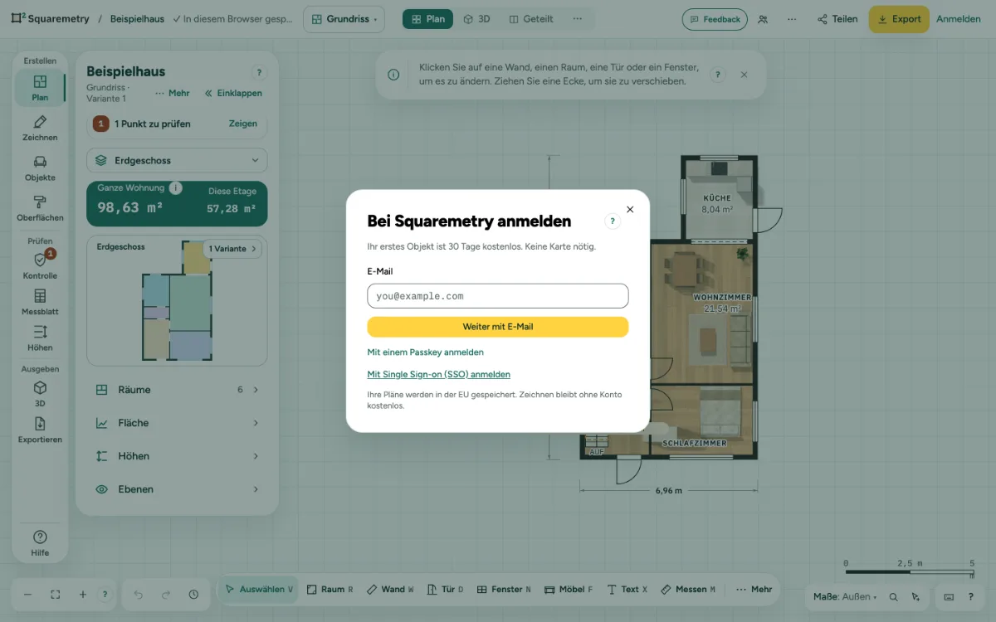
Task: Click the E-Mail input field
Action: pyautogui.click(x=498, y=296)
